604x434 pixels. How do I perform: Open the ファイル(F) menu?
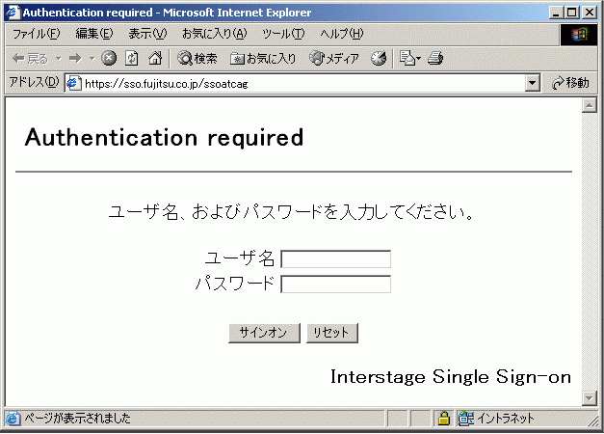tap(37, 34)
